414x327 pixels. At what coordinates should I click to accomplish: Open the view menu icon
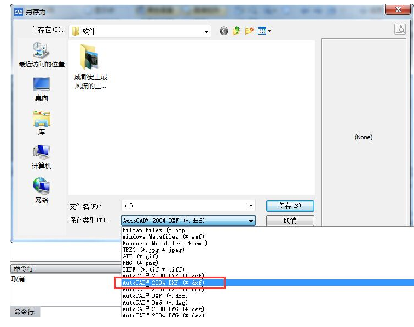click(265, 31)
